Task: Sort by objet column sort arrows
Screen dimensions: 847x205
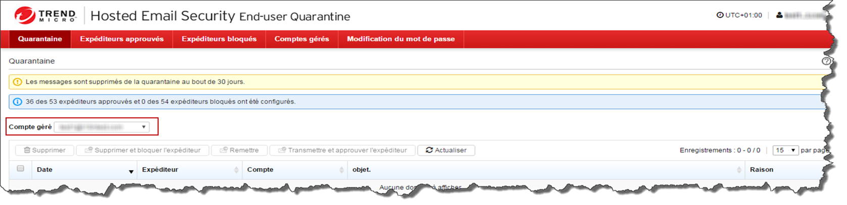Action: coord(738,170)
